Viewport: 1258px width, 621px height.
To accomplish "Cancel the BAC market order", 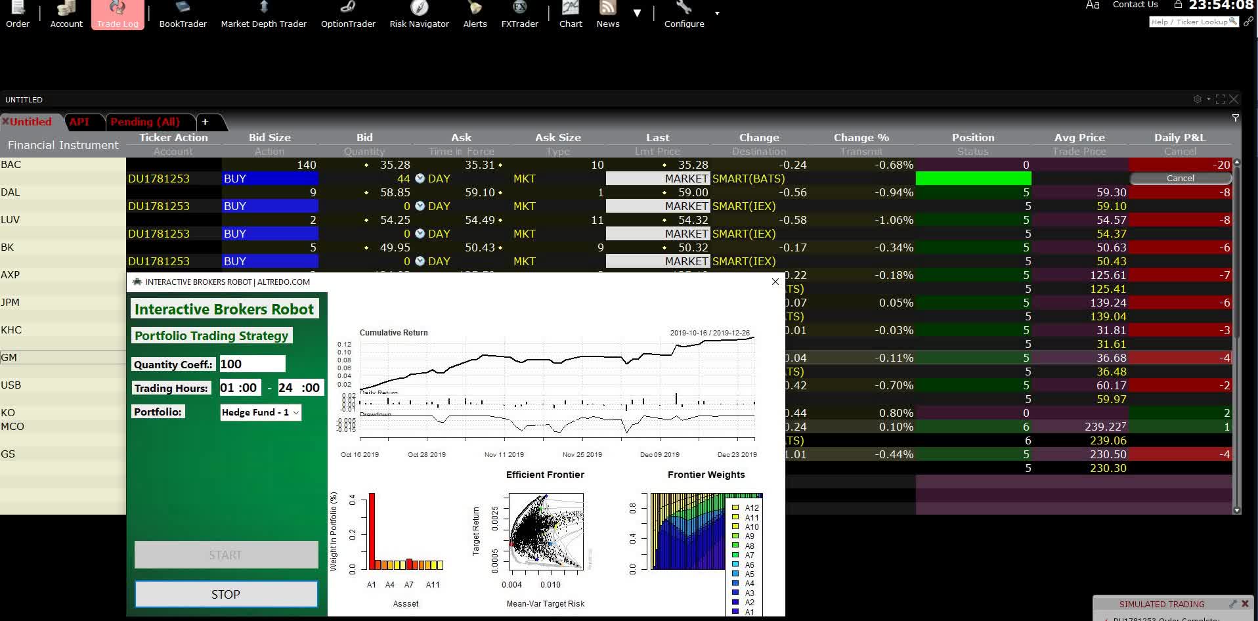I will coord(1180,178).
